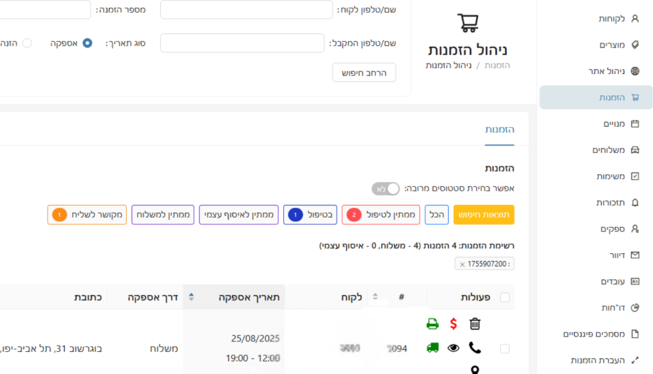Remove the 1755907200 filter tag

pos(462,264)
